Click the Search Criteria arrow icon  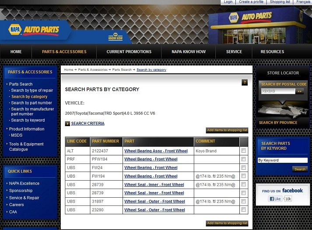pos(67,124)
